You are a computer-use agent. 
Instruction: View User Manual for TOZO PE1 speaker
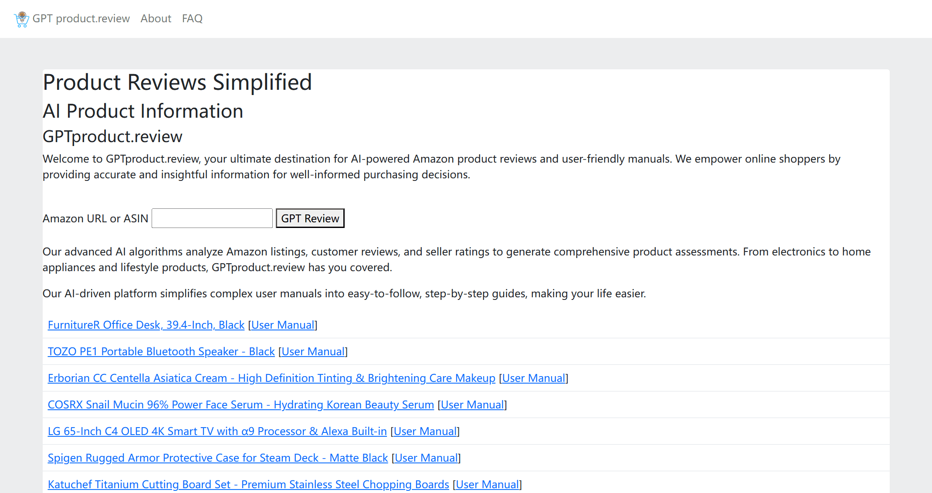[x=313, y=352]
